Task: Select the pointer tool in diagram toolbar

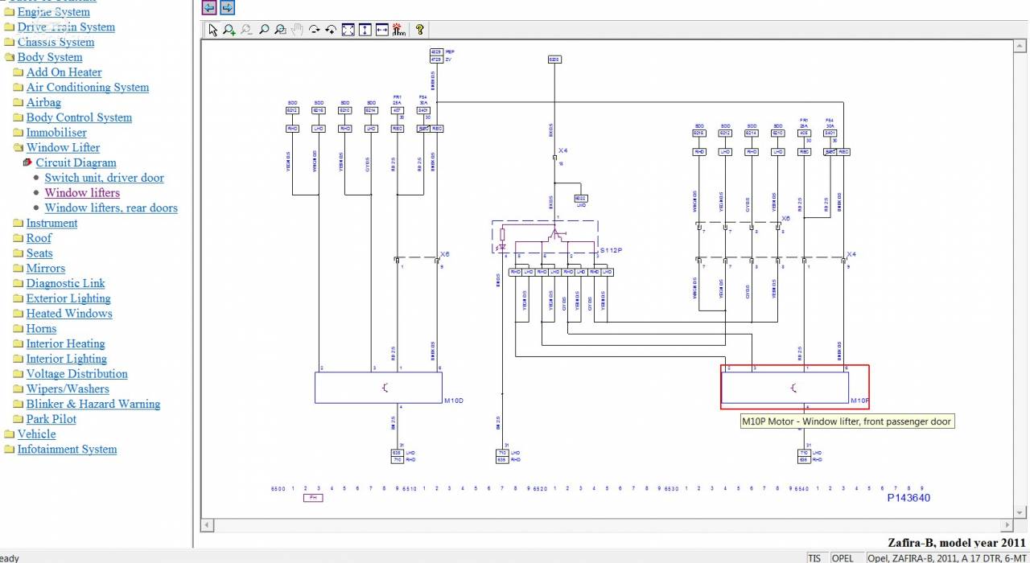Action: tap(212, 30)
